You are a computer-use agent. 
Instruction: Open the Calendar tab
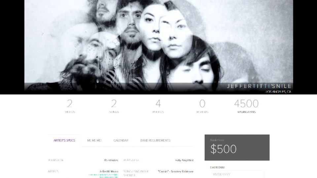click(121, 140)
